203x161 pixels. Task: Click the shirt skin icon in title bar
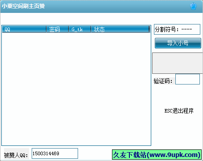[193, 6]
